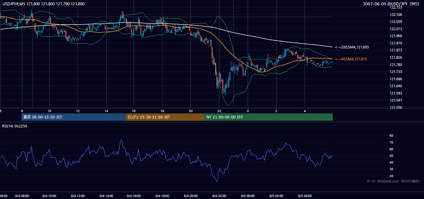Click price axis value 122.059
This screenshot has height=199, width=424.
[395, 22]
